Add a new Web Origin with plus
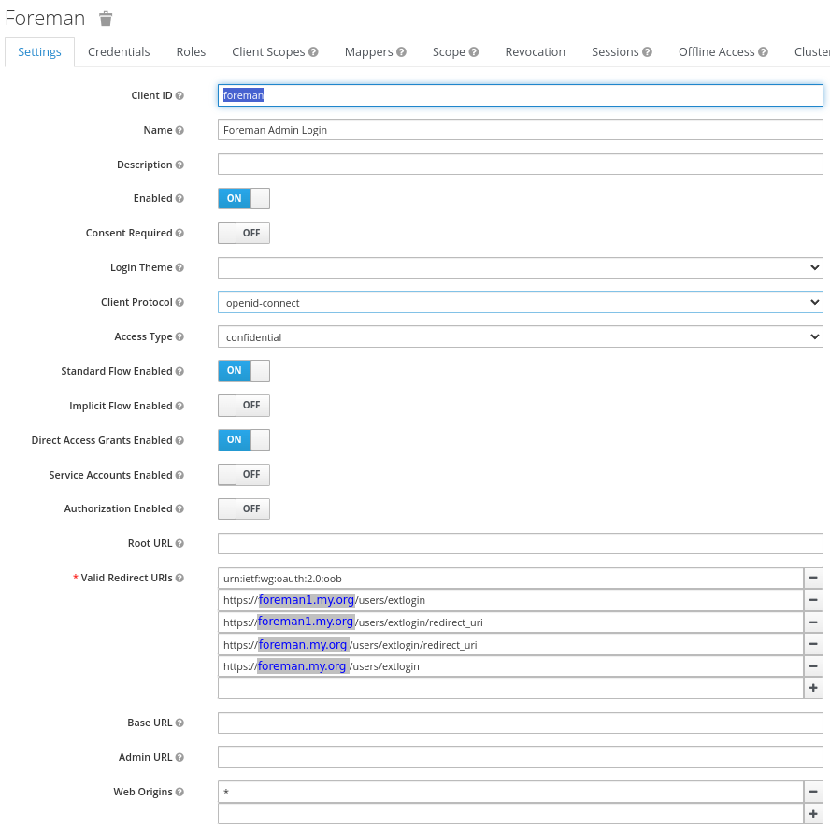Screen dimensions: 830x830 (x=813, y=814)
